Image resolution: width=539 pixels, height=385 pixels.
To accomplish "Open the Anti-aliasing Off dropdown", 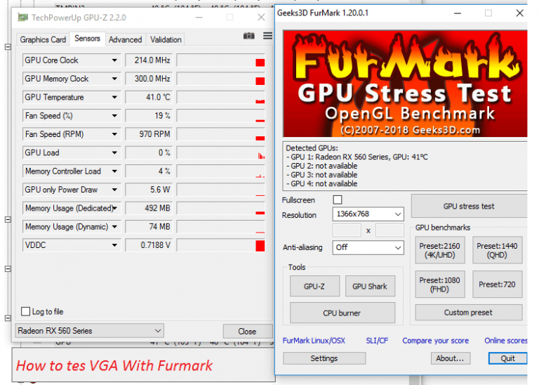I will [x=368, y=247].
